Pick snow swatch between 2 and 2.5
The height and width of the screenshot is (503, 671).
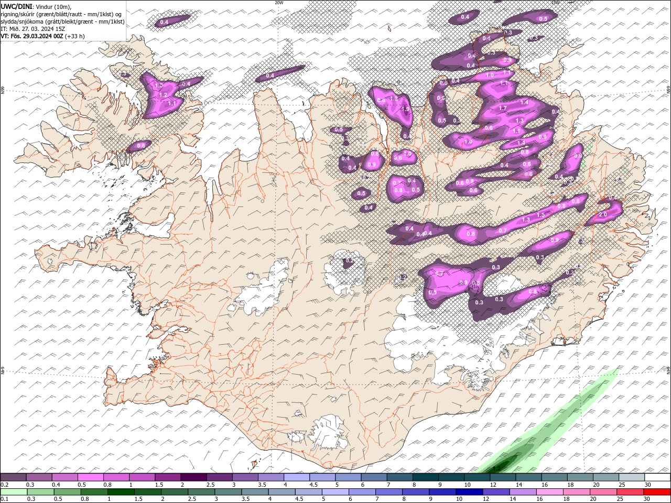[x=194, y=477]
